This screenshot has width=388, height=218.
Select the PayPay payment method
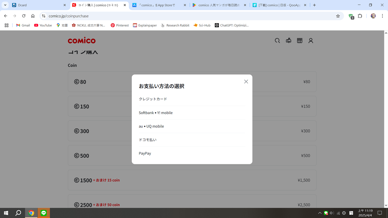click(145, 153)
